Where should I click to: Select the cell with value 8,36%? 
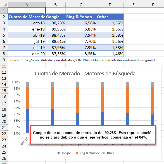[x=81, y=54]
